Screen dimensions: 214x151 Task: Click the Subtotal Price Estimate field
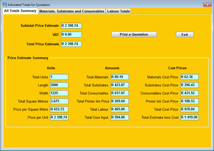[x=71, y=26]
